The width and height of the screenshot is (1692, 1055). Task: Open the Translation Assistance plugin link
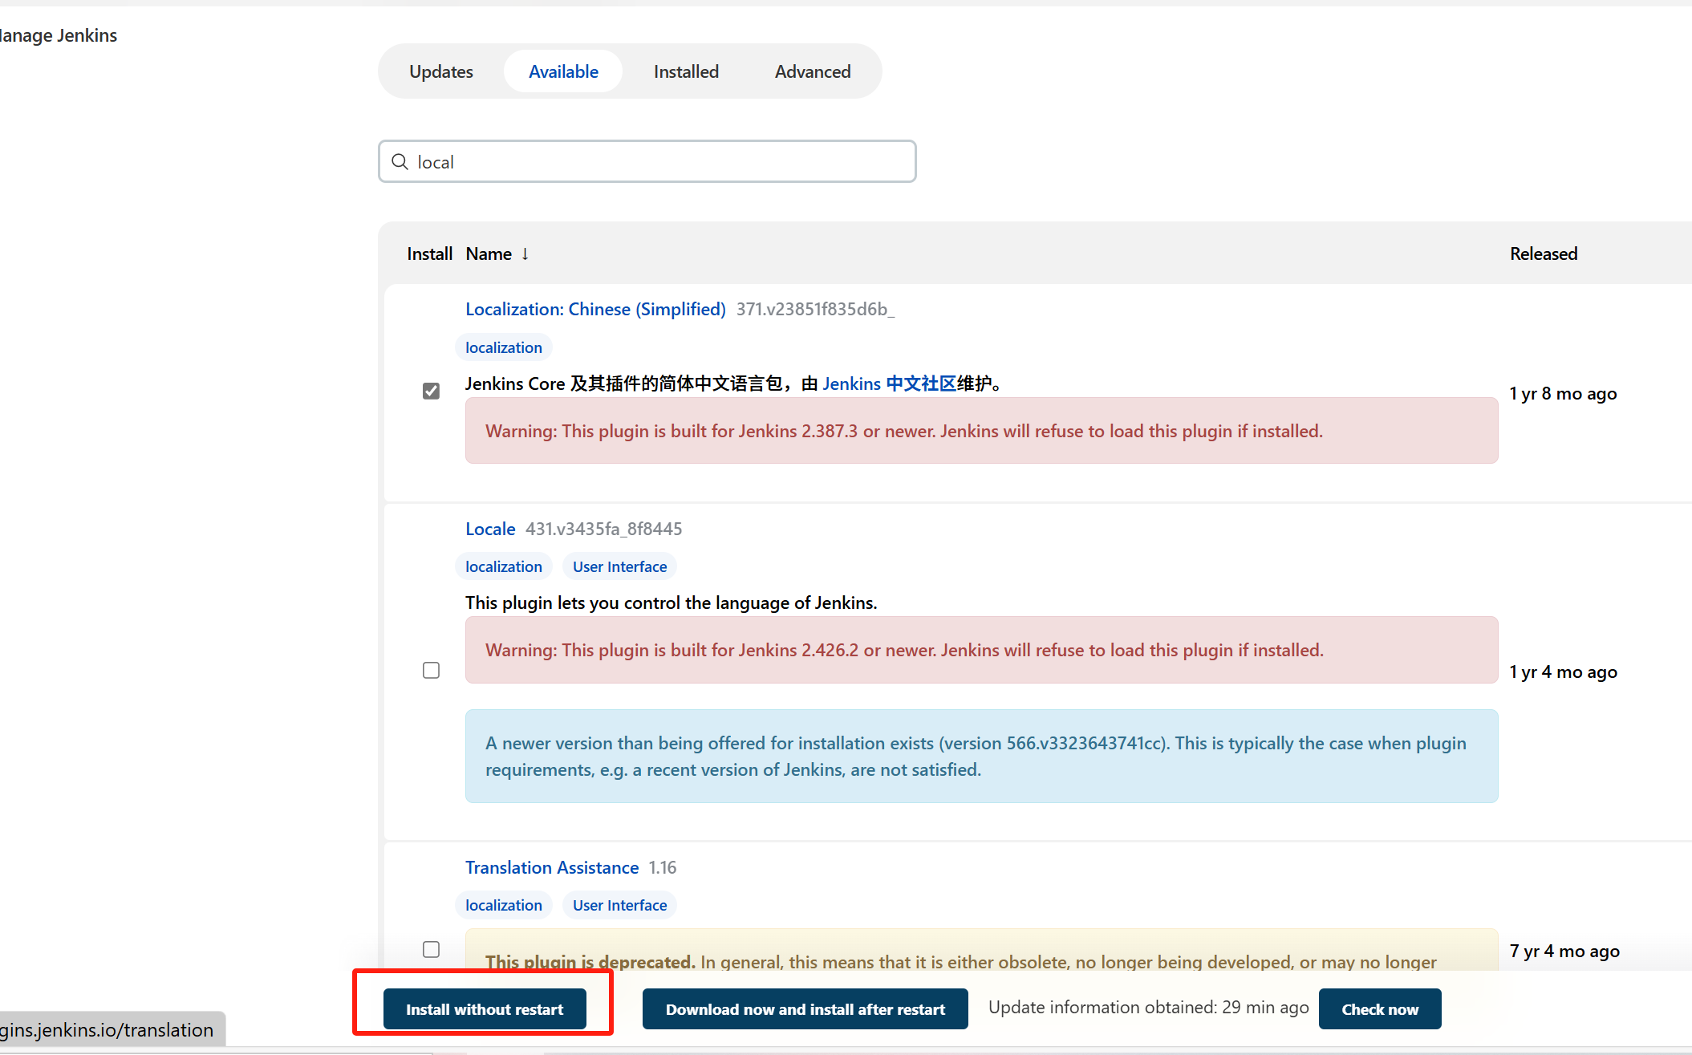(552, 868)
